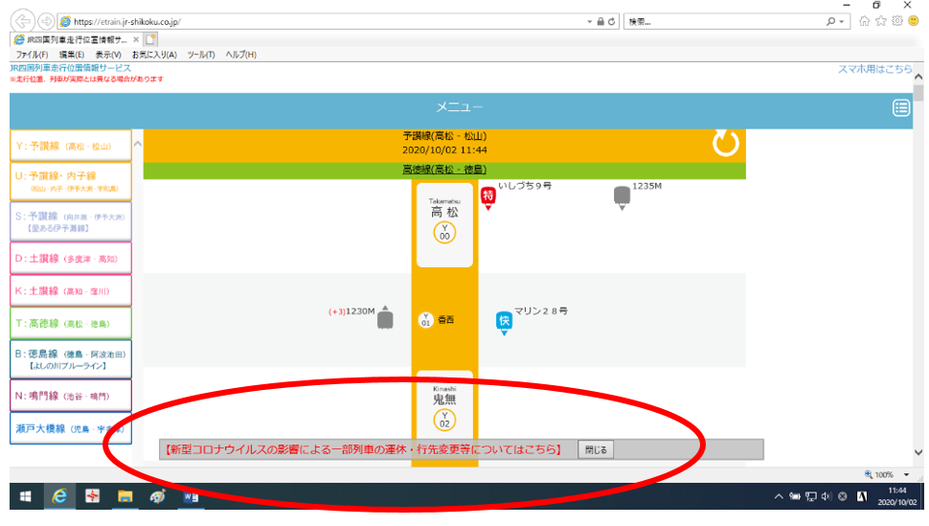Open the お気に入り(A) menu
This screenshot has height=526, width=929.
pos(154,55)
